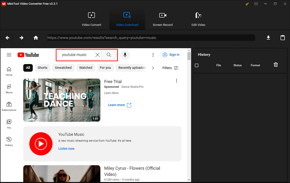
Task: Open You in YouTube sidebar
Action: coord(9,124)
